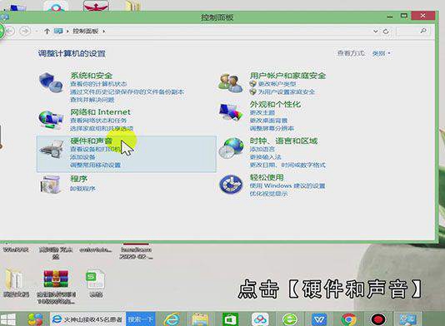Open 系统和安全 category
445x326 pixels.
pos(92,76)
